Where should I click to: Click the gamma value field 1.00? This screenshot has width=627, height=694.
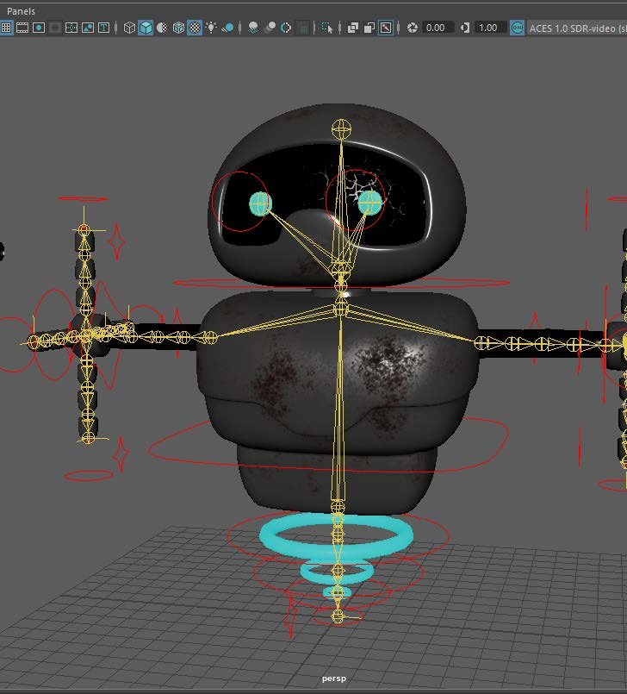tap(489, 28)
